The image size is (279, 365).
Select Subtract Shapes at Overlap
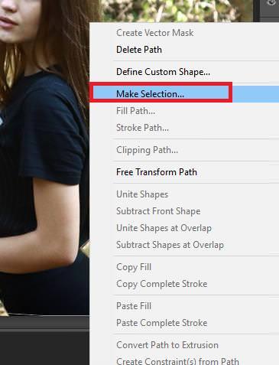(x=170, y=245)
